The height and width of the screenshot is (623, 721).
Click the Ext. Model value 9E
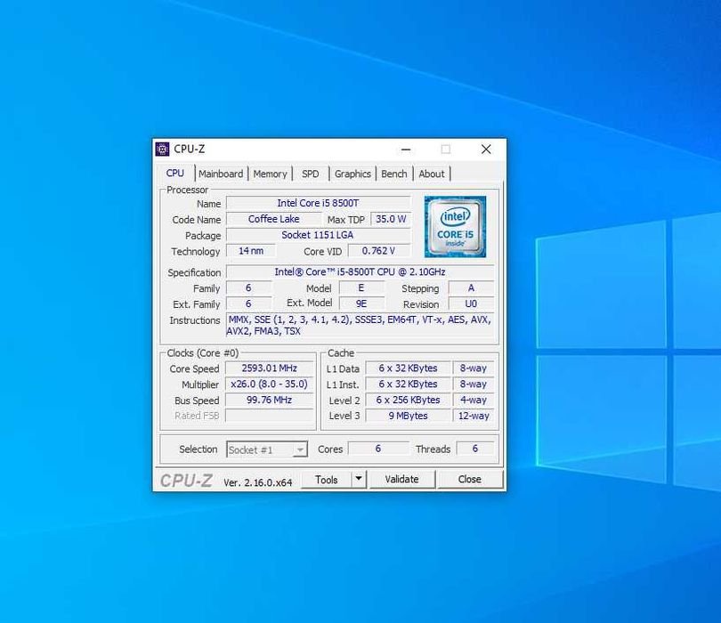[x=361, y=303]
